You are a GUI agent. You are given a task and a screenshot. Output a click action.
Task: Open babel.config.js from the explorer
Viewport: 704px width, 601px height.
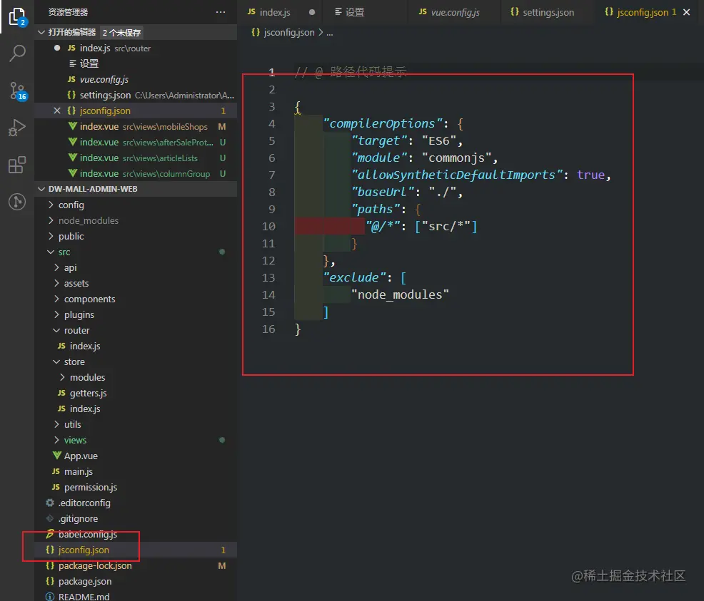pyautogui.click(x=87, y=534)
